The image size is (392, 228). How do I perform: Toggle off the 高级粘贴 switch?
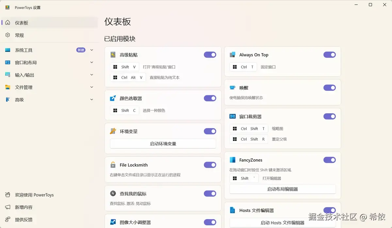coord(210,55)
